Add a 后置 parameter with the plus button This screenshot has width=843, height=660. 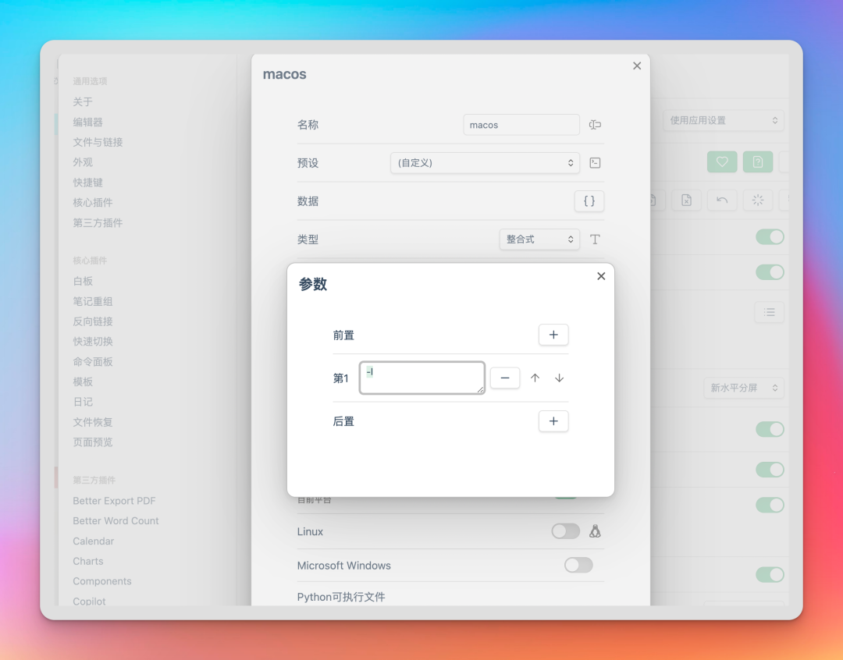(553, 421)
